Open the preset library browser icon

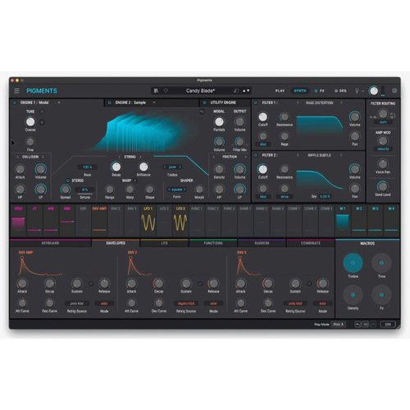click(x=156, y=90)
